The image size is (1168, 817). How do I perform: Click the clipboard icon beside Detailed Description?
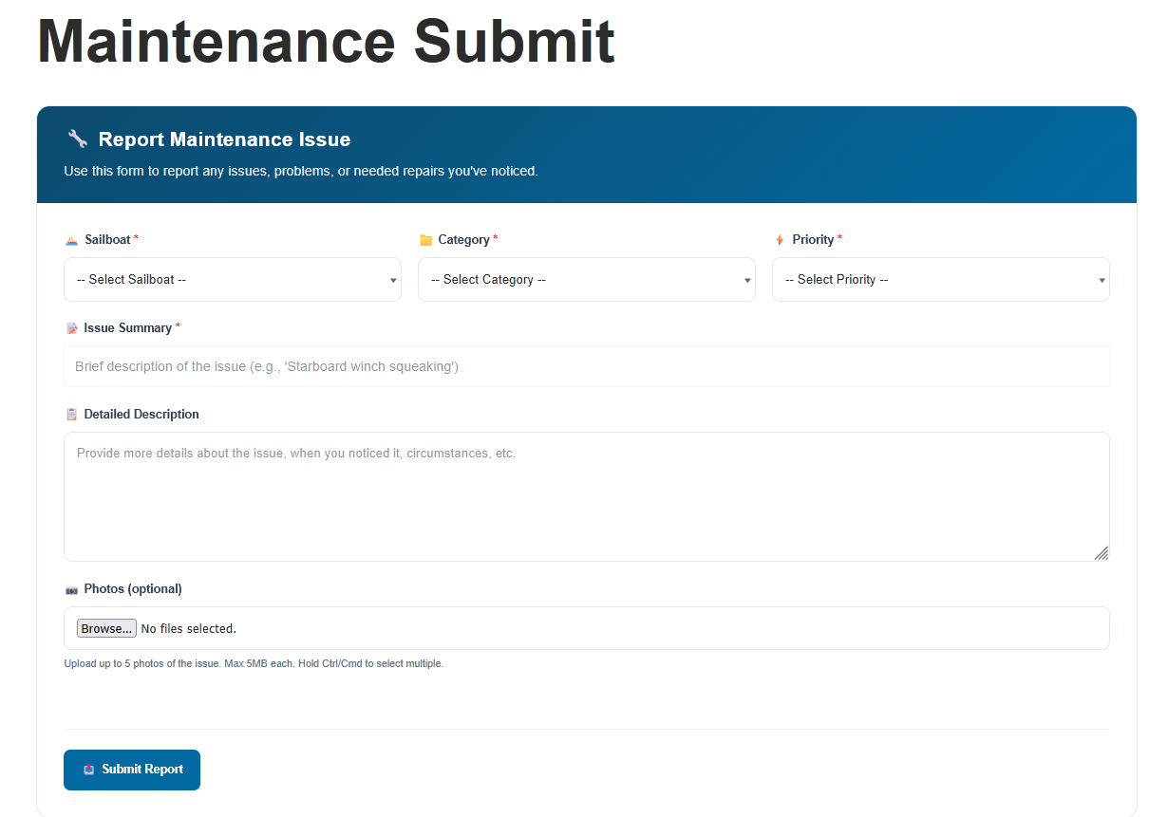point(71,415)
